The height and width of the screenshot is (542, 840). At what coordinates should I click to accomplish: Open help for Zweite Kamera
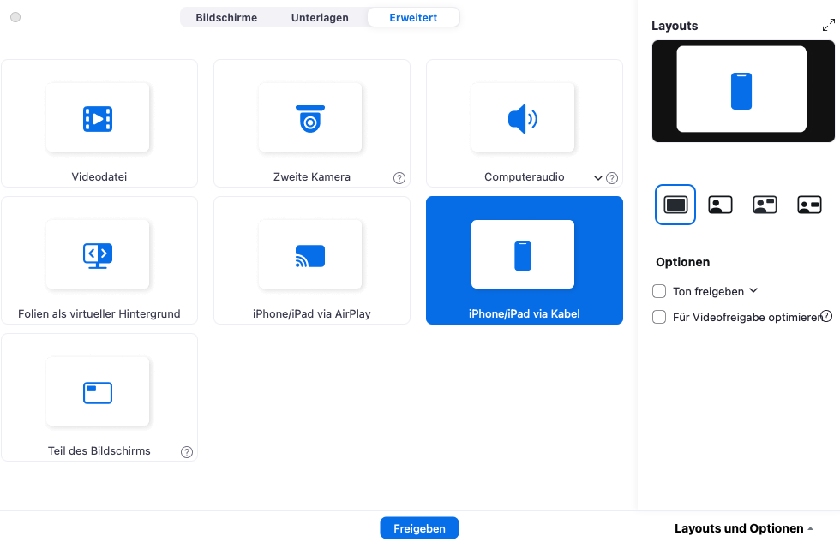[399, 177]
